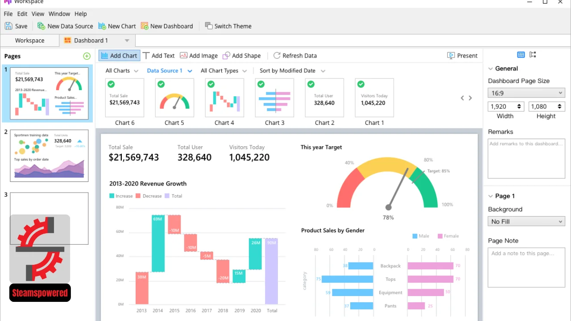This screenshot has width=571, height=321.
Task: Open the File menu
Action: click(8, 14)
